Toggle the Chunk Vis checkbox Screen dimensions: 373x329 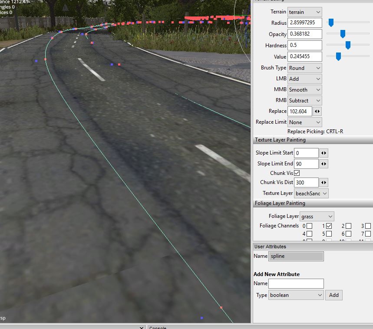297,173
